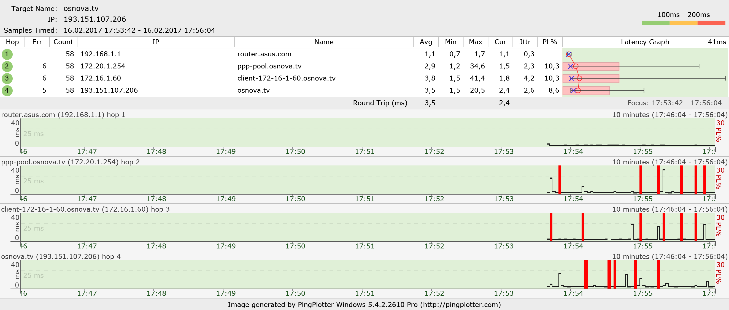Screen dimensions: 729x310
Task: Select the osnova.tv row name cell
Action: point(253,90)
